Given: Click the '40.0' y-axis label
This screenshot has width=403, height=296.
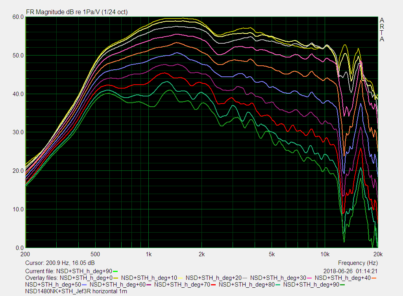Looking at the screenshot, I should click(18, 94).
